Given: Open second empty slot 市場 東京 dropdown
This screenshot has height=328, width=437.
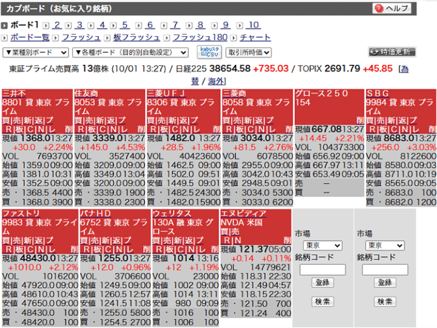Looking at the screenshot, I should 385,246.
